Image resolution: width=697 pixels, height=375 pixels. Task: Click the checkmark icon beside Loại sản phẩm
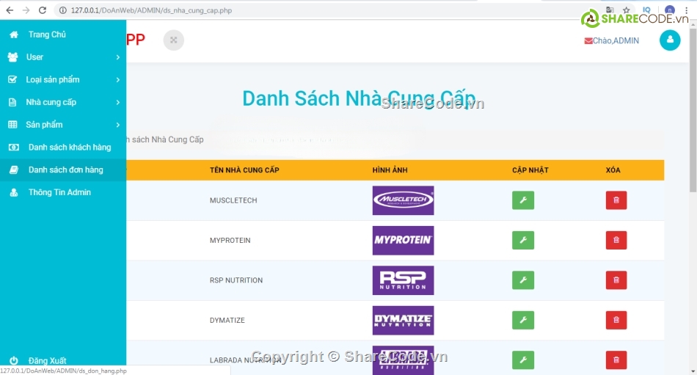pos(12,80)
